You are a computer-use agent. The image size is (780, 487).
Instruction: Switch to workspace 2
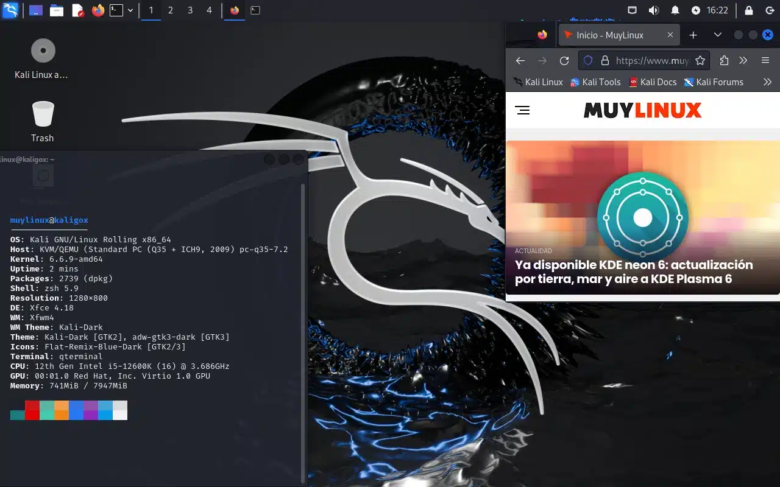(171, 10)
